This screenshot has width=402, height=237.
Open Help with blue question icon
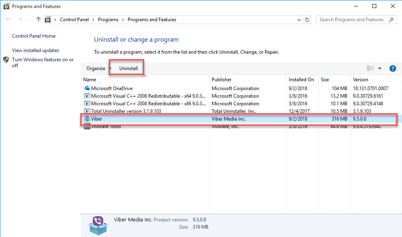(392, 68)
